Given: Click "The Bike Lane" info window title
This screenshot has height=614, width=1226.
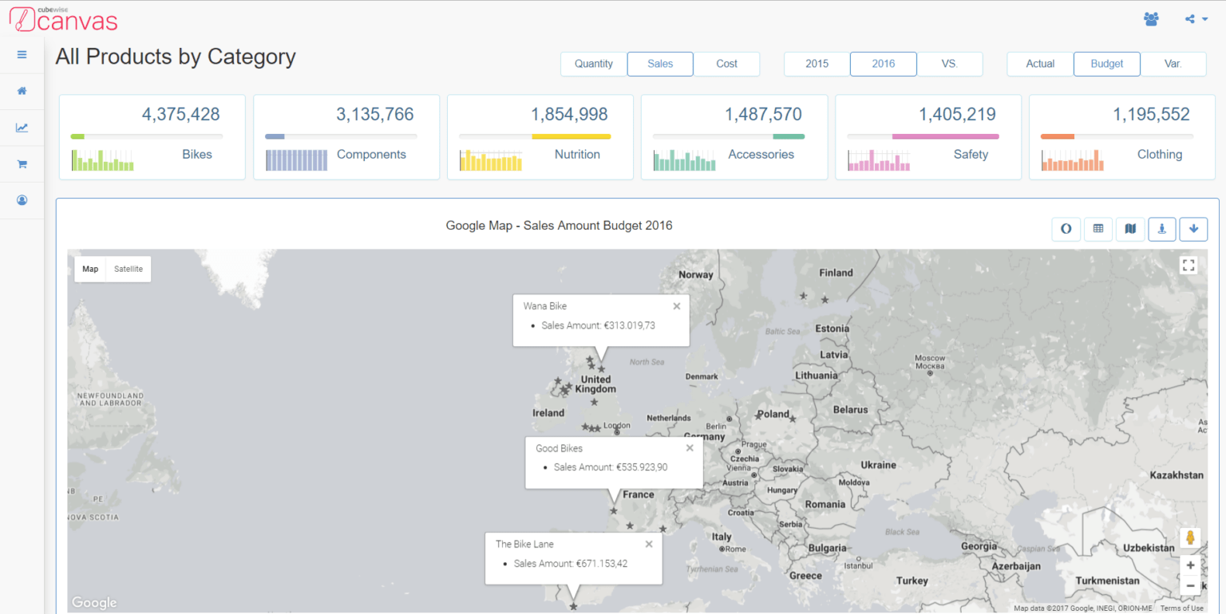Looking at the screenshot, I should [x=524, y=545].
